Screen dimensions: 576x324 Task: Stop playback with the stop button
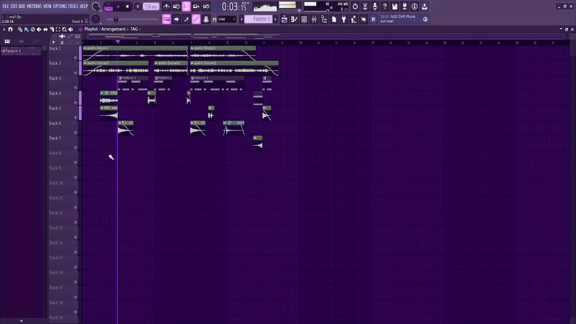(127, 7)
